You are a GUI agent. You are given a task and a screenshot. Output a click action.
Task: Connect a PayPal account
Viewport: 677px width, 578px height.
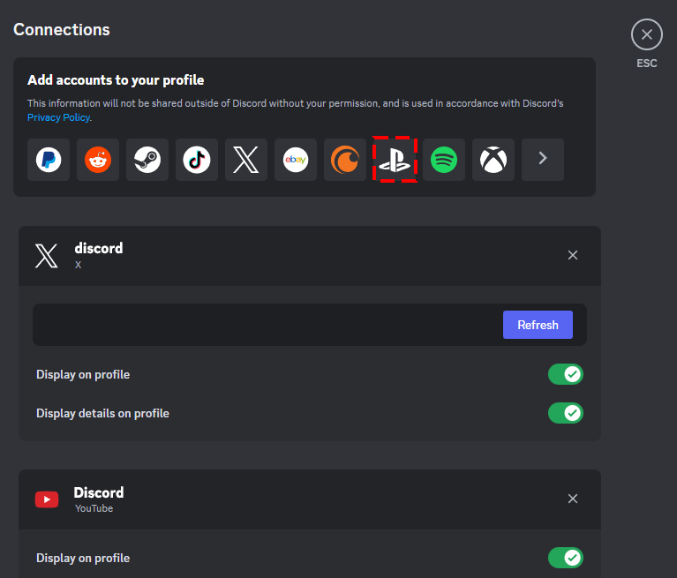(49, 160)
